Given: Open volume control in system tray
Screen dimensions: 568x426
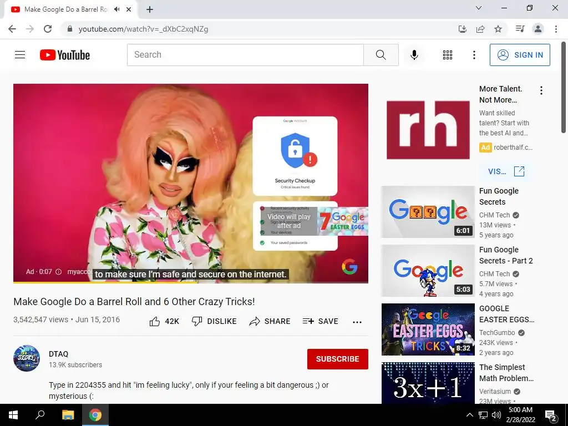Looking at the screenshot, I should click(x=496, y=415).
